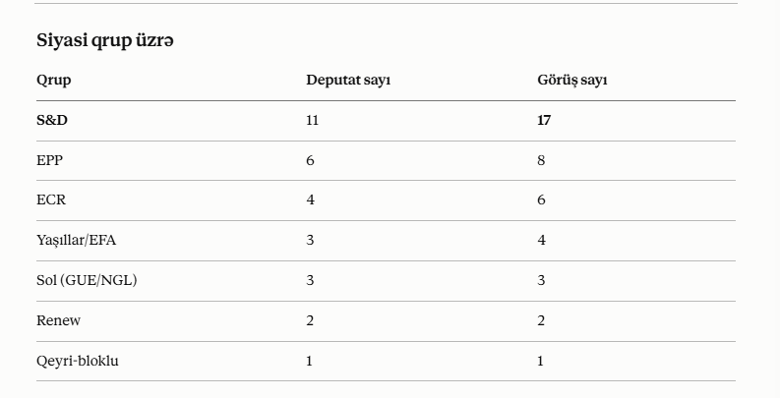Select EPP deputy count value 6
Image resolution: width=780 pixels, height=398 pixels.
click(x=311, y=160)
